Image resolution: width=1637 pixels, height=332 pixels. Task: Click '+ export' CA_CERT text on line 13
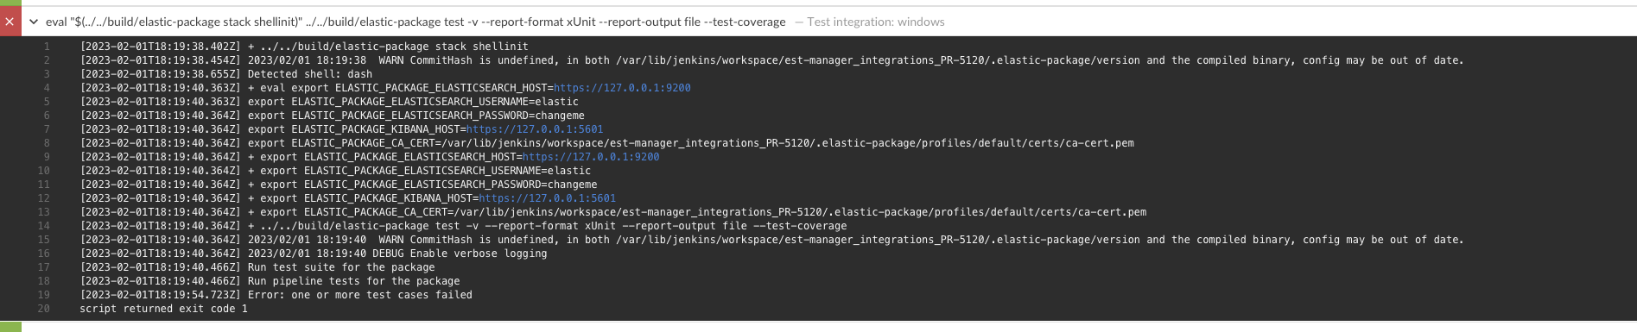click(697, 212)
